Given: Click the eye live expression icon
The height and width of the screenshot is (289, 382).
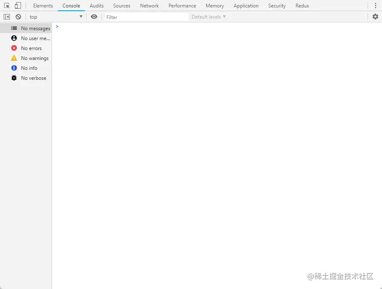Looking at the screenshot, I should click(x=94, y=17).
